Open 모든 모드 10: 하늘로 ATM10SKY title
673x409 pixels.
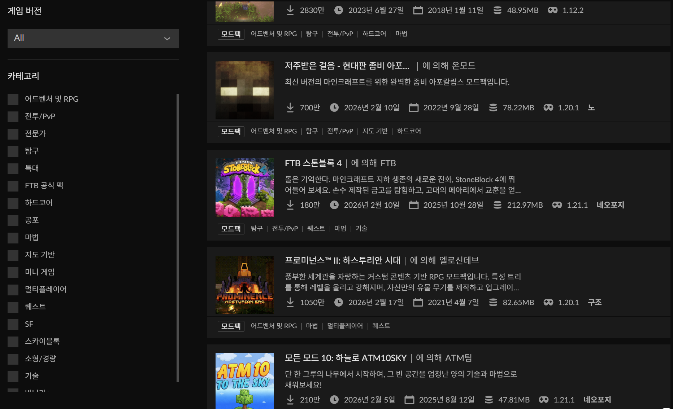[x=346, y=358]
